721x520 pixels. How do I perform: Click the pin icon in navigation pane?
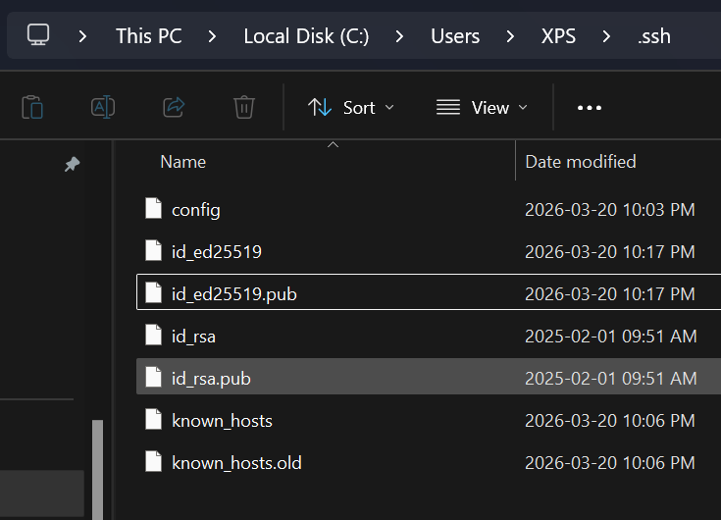(x=72, y=165)
